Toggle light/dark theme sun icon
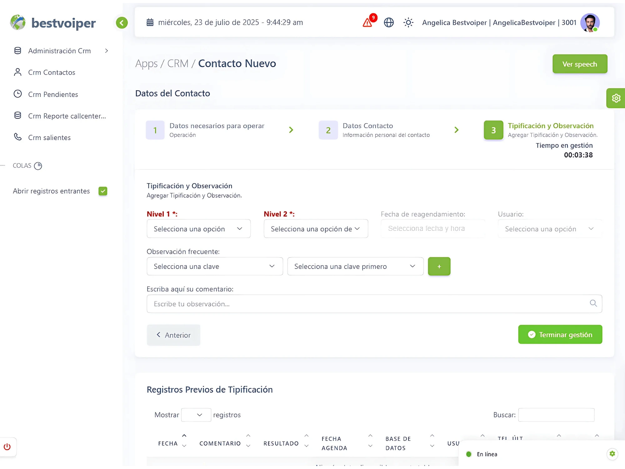The image size is (625, 469). click(408, 23)
